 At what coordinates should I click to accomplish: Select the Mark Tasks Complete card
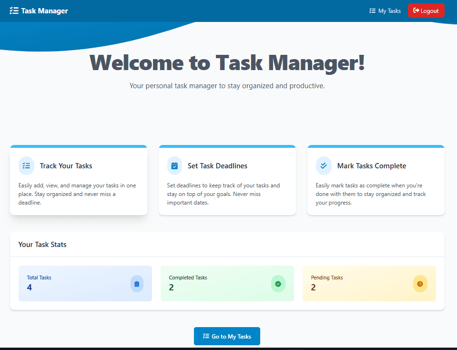(x=376, y=180)
